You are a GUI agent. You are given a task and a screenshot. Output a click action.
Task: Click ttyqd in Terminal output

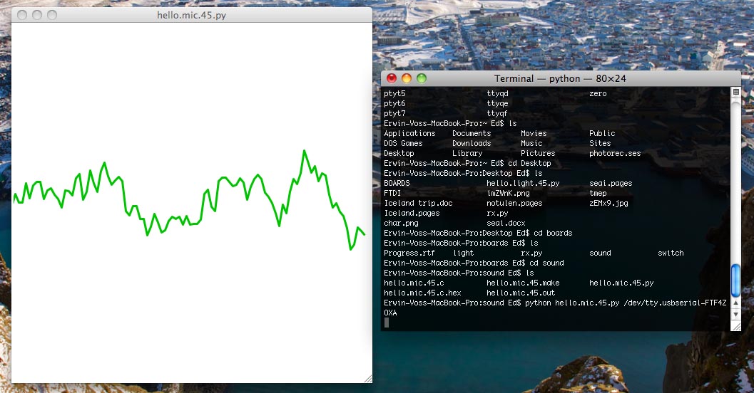point(497,93)
